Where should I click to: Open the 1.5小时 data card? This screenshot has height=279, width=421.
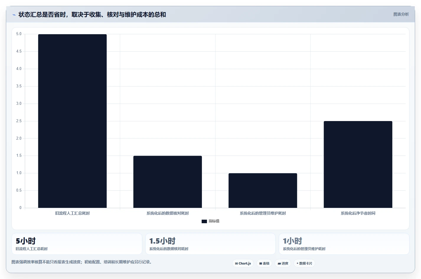tap(210, 244)
